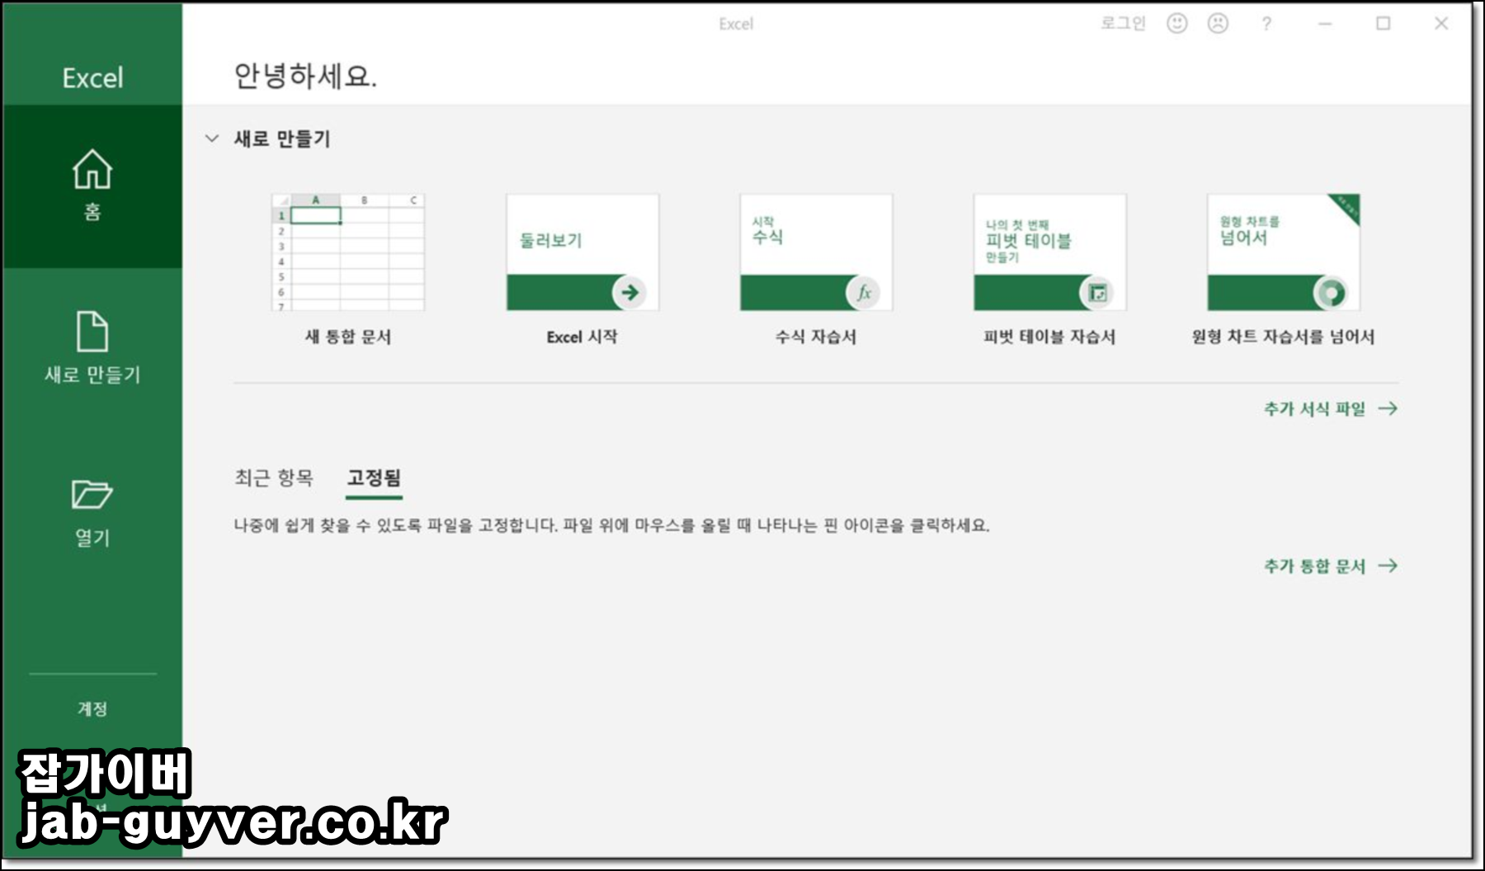Click the donut chart icon on card
The image size is (1485, 871).
pos(1331,292)
